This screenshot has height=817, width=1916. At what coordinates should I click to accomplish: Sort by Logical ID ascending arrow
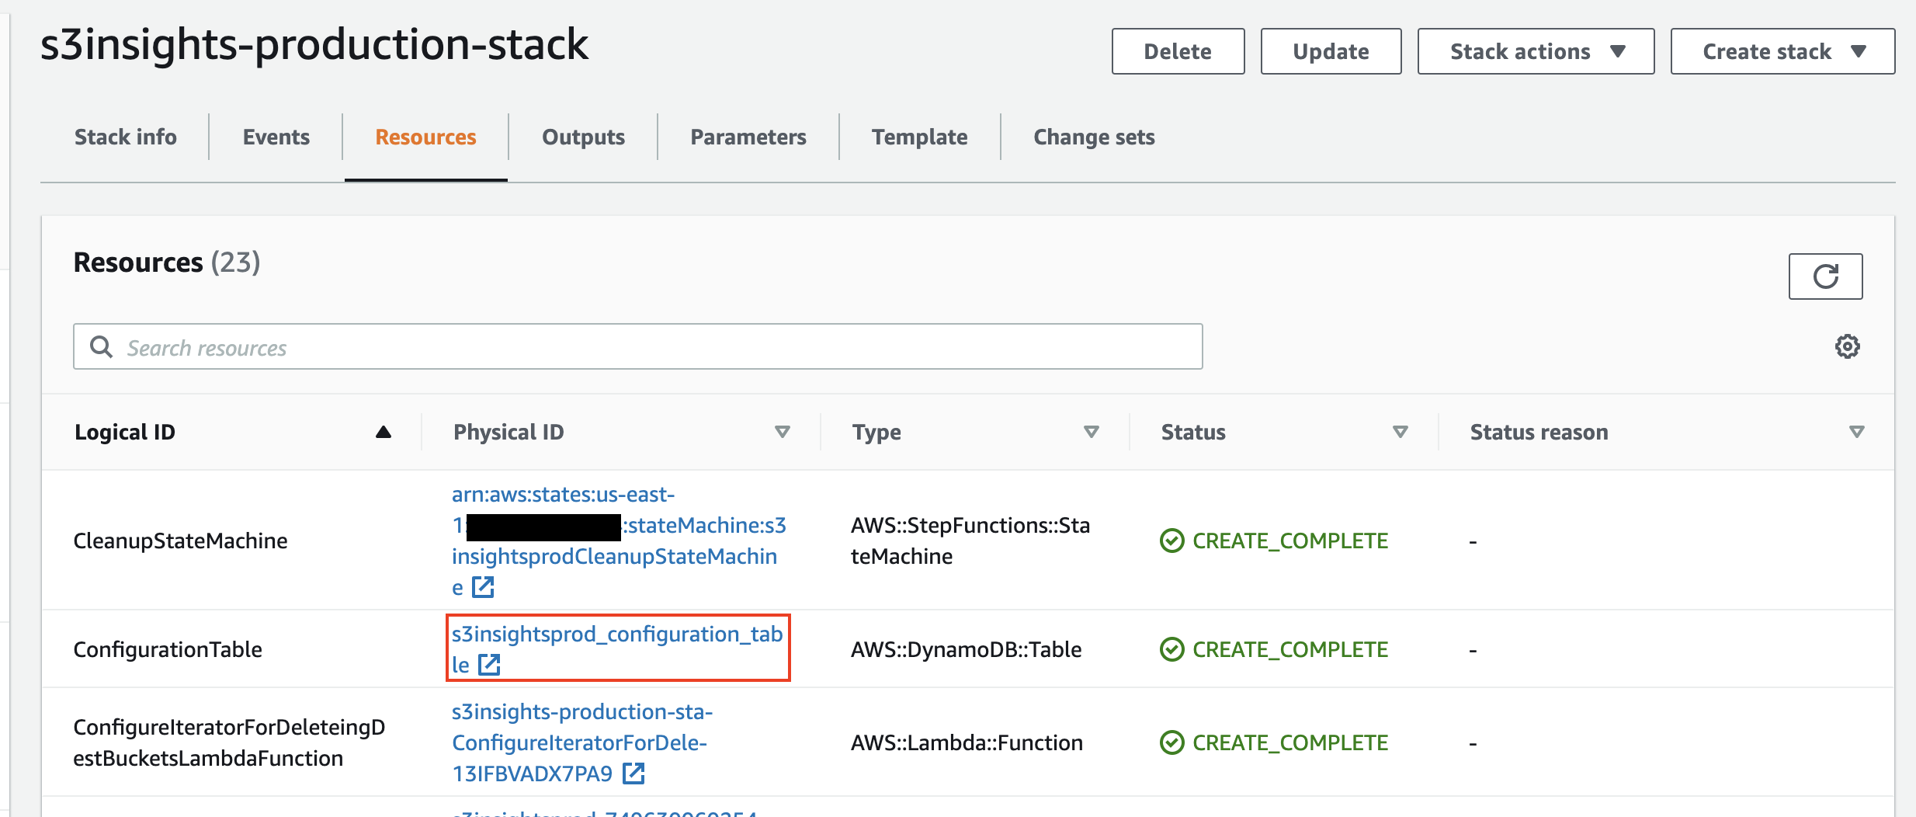pos(383,432)
